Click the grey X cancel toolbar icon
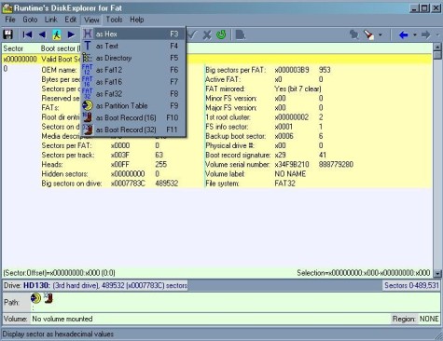Image resolution: width=443 pixels, height=341 pixels. (207, 34)
